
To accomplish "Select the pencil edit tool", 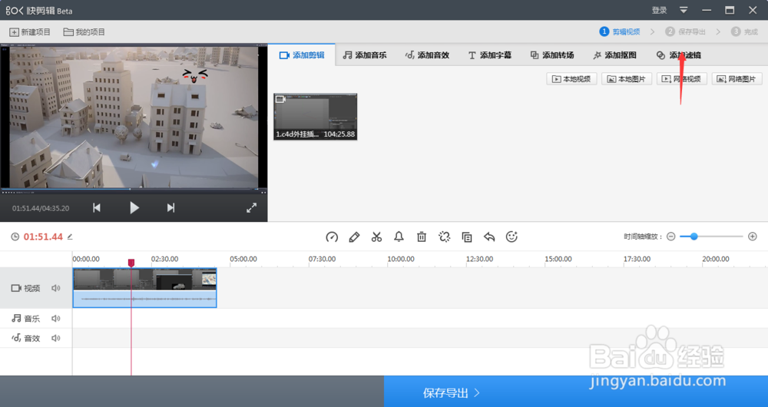I will (354, 237).
